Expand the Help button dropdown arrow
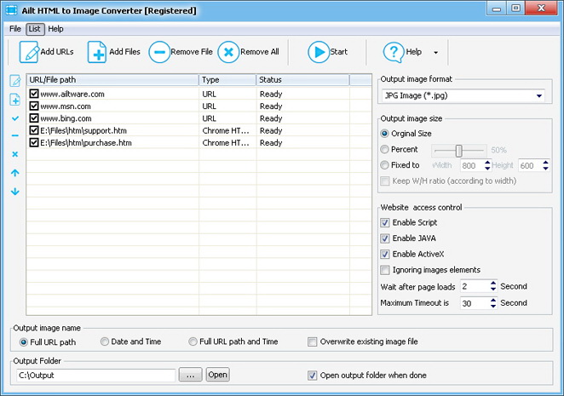The image size is (564, 396). point(435,53)
